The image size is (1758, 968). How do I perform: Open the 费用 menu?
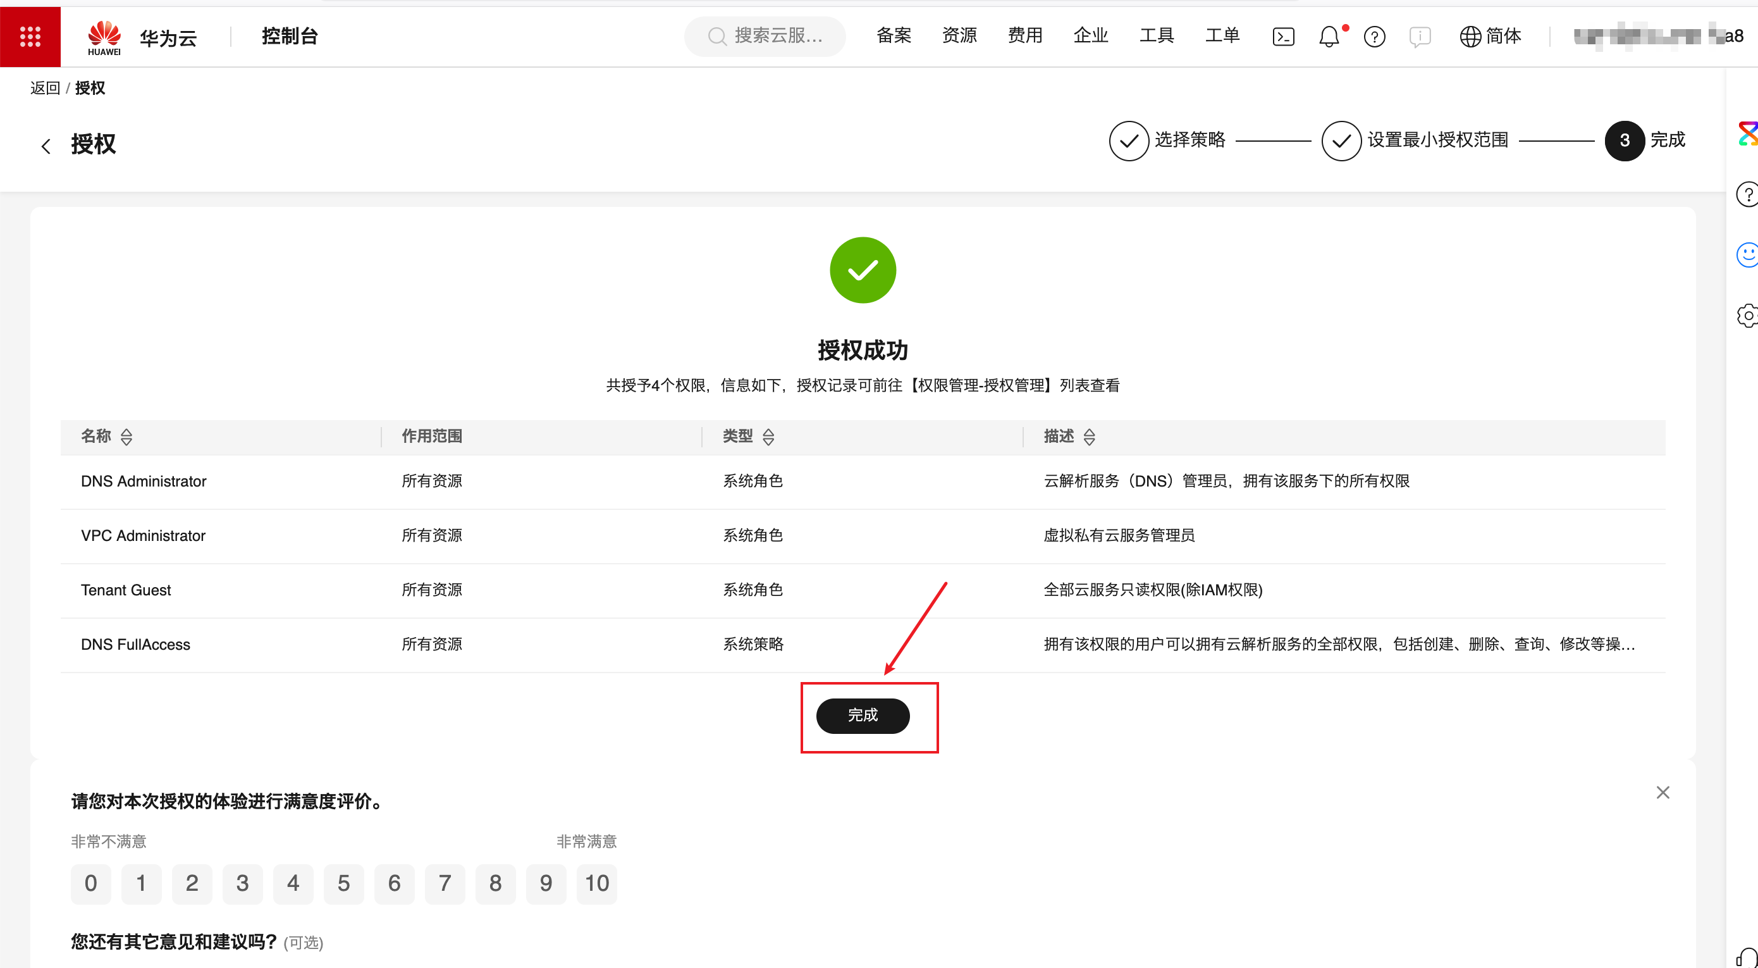click(1025, 35)
